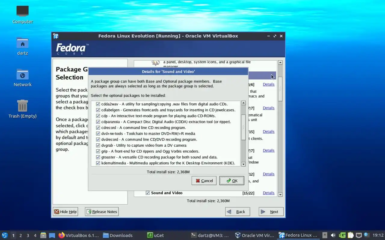
Task: Open the Computer desktop icon
Action: click(x=23, y=11)
